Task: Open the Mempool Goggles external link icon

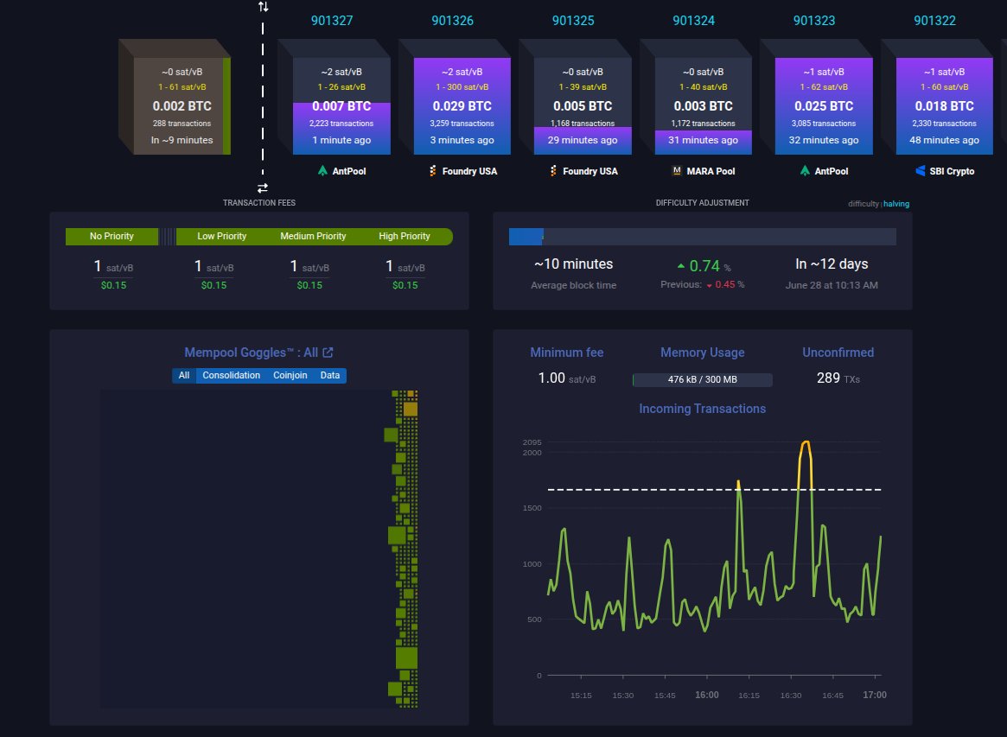Action: point(328,353)
